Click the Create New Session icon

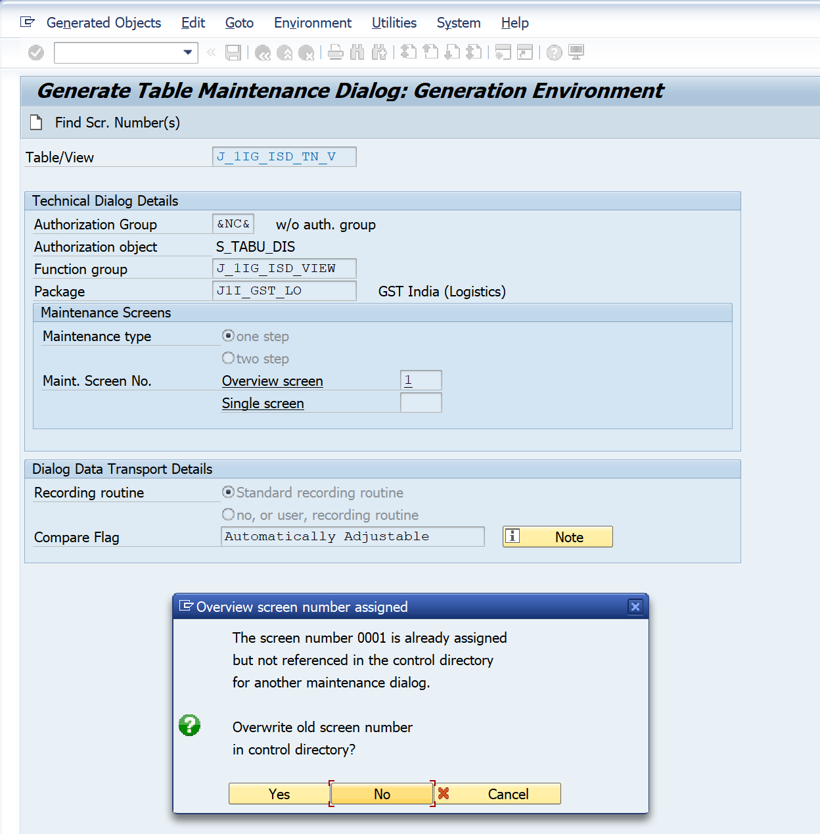pyautogui.click(x=503, y=53)
